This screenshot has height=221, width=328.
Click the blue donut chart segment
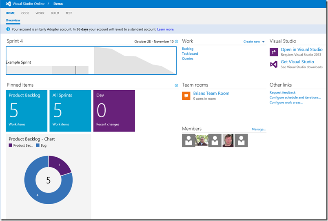[38, 195]
